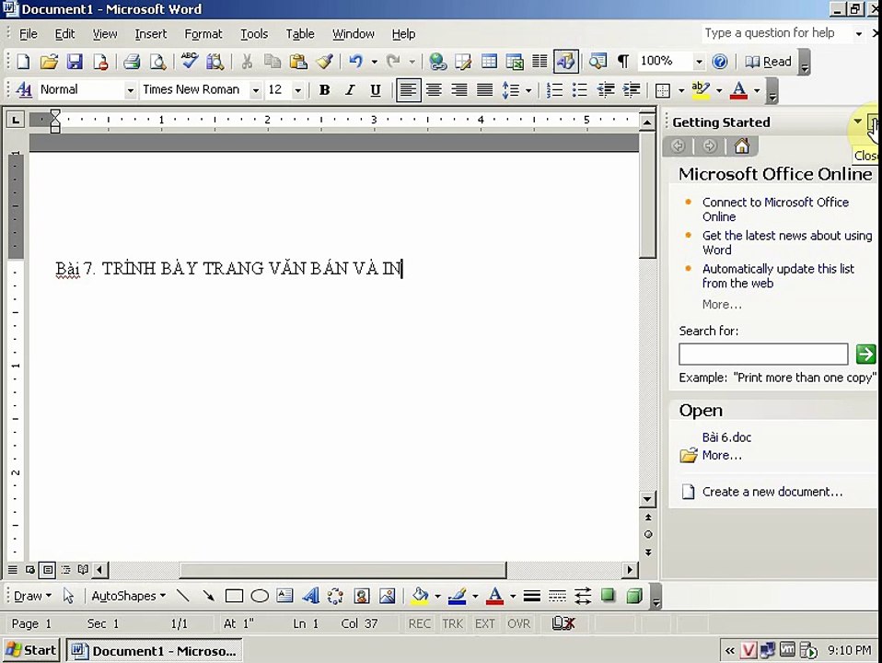Click Connect to Microsoft Office Online
This screenshot has width=882, height=663.
click(775, 209)
